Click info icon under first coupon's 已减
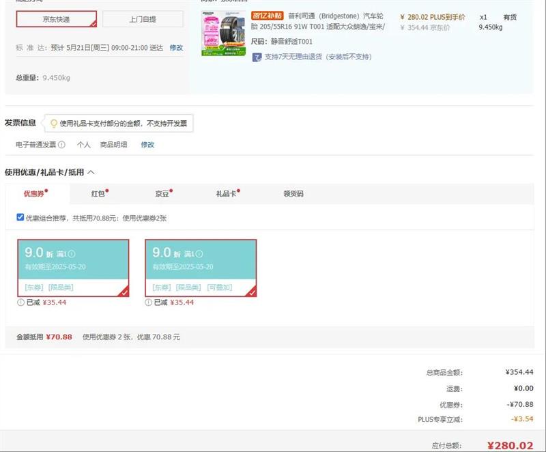Image resolution: width=546 pixels, height=452 pixels. tap(20, 302)
